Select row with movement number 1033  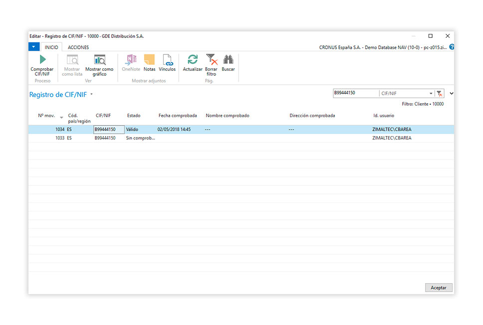[60, 138]
